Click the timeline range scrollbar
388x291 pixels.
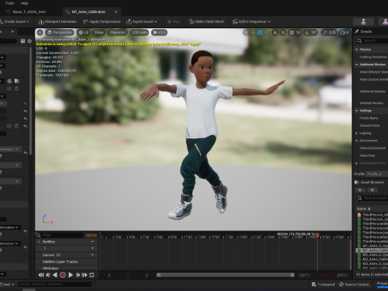[x=225, y=275]
